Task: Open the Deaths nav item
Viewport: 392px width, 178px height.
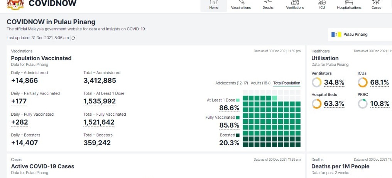Action: 268,5
